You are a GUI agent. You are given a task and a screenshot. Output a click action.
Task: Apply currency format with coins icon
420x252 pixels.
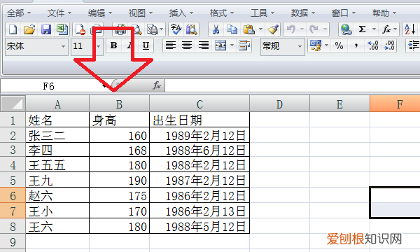point(316,45)
